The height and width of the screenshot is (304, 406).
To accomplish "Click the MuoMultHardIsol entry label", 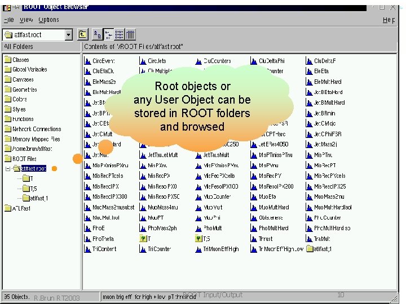I will pyautogui.click(x=333, y=207).
